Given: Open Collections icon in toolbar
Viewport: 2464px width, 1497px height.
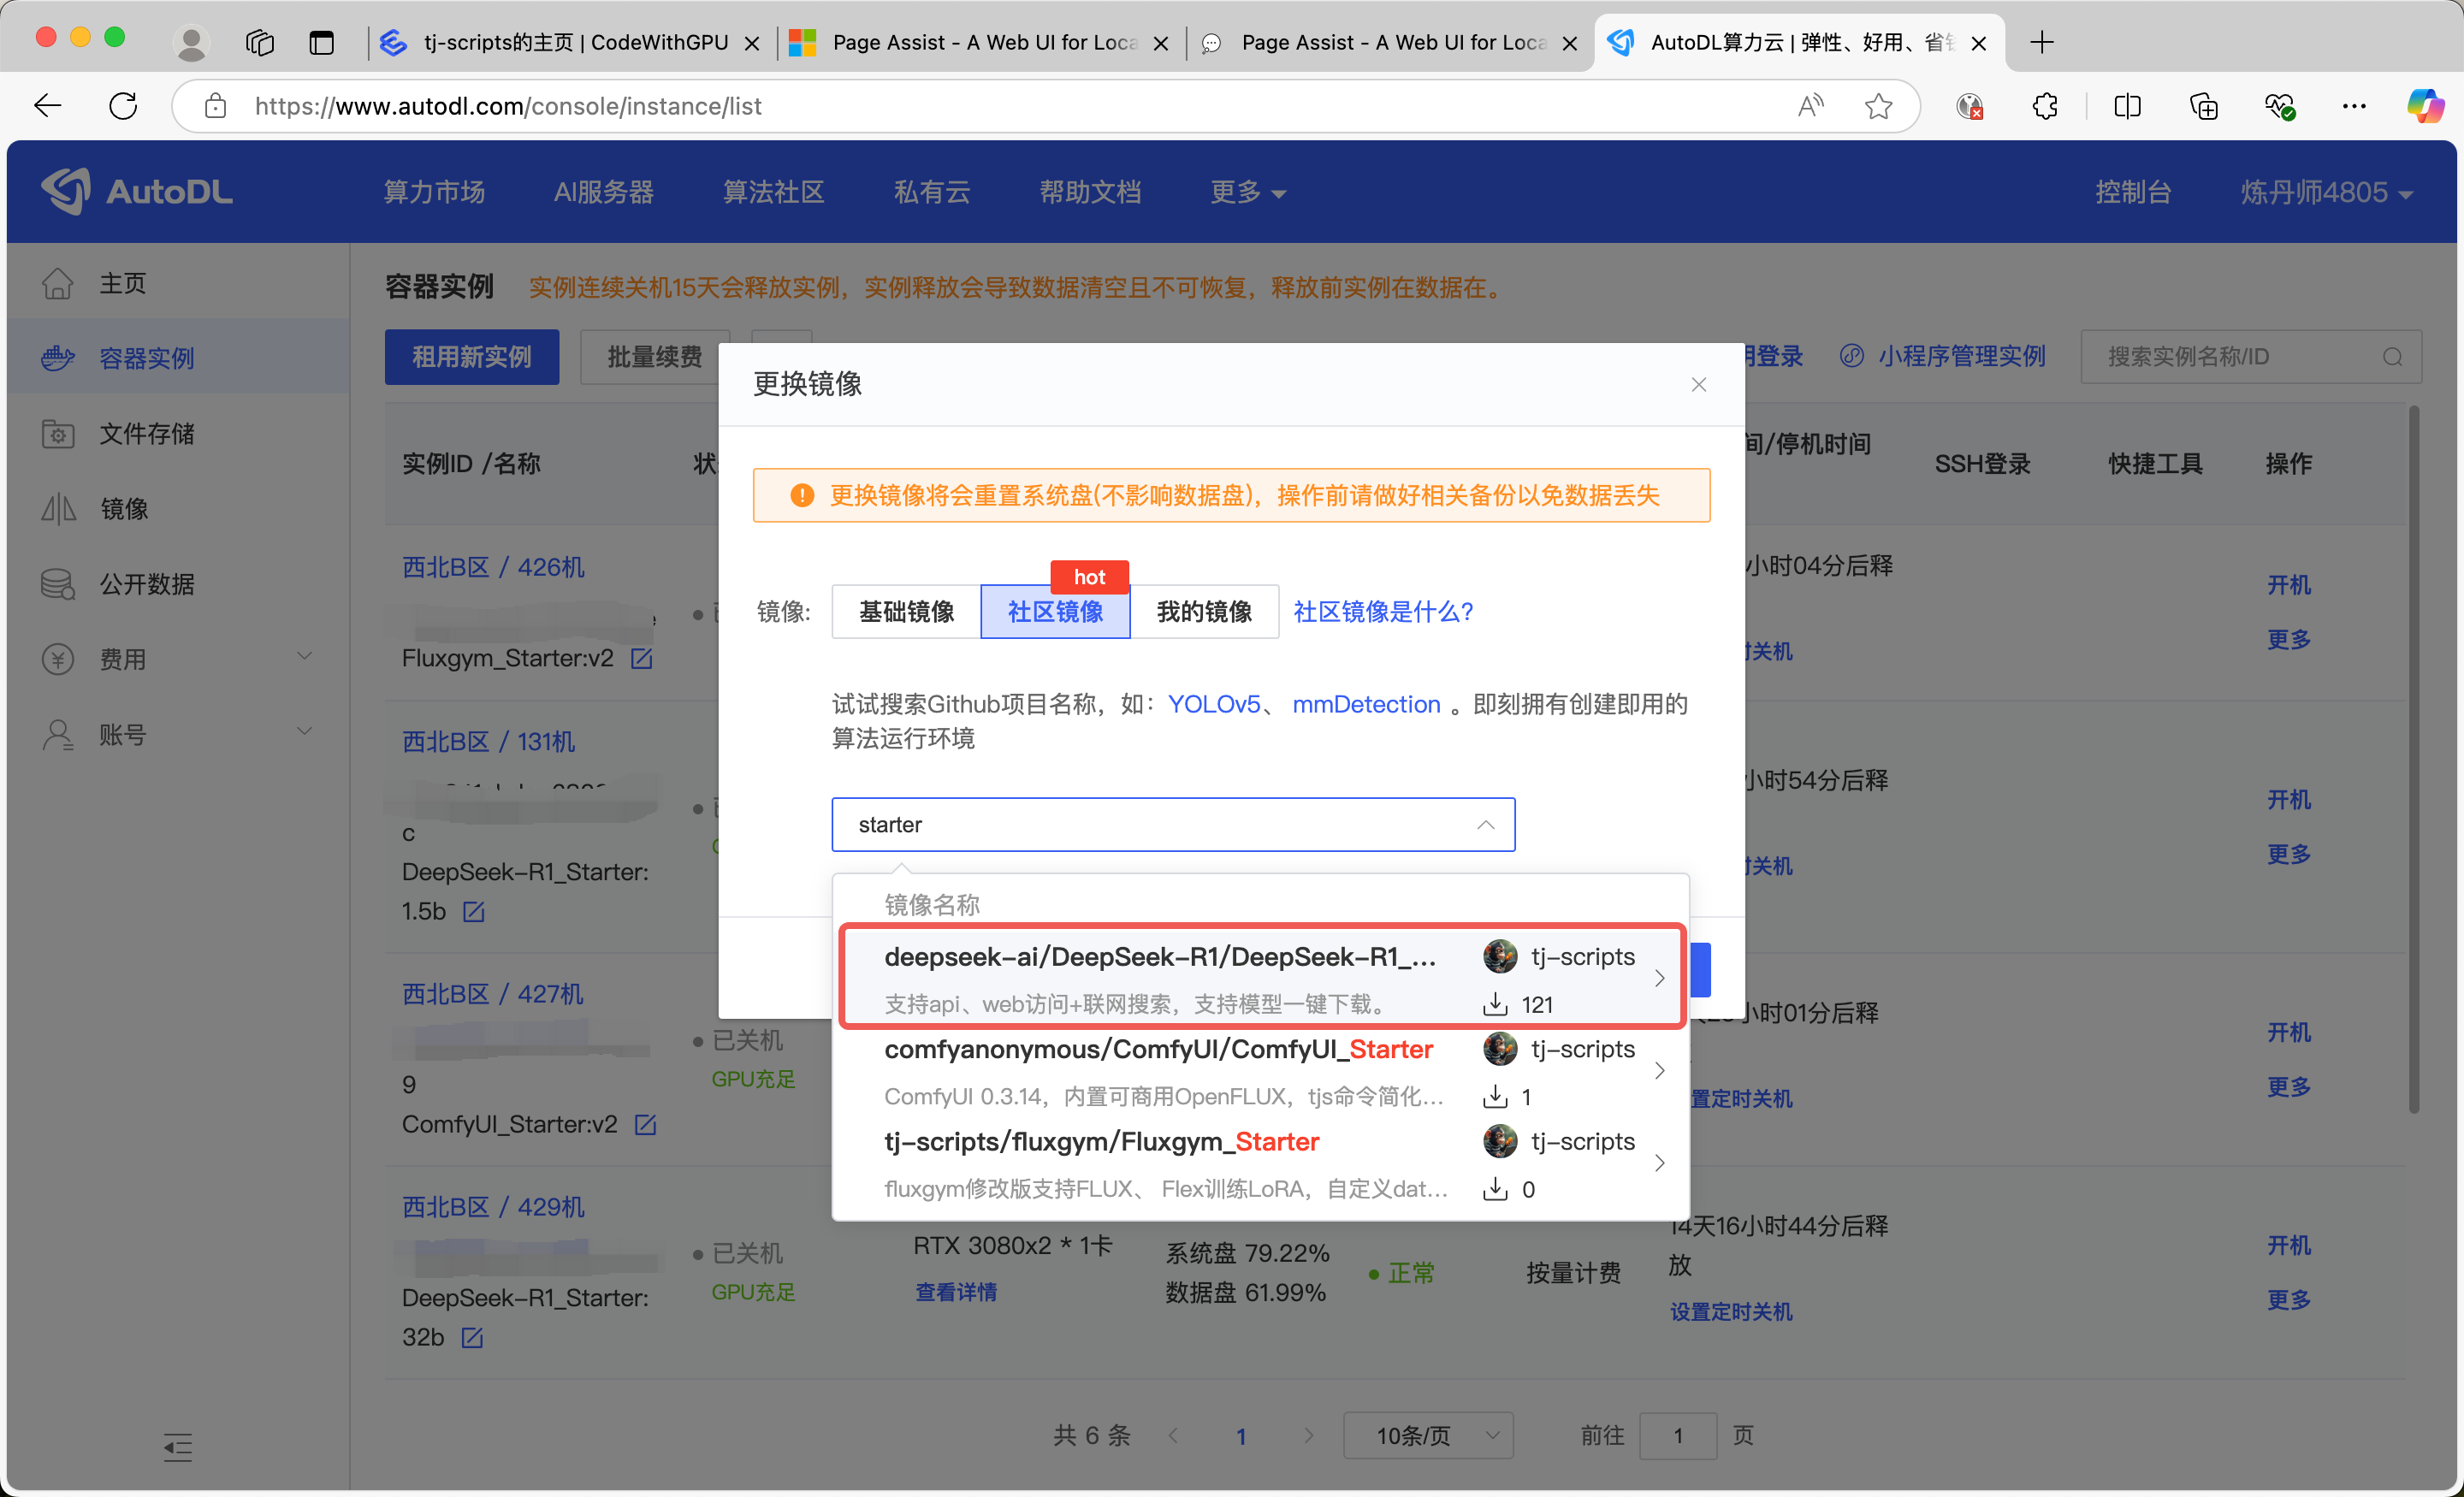Looking at the screenshot, I should 2203,106.
